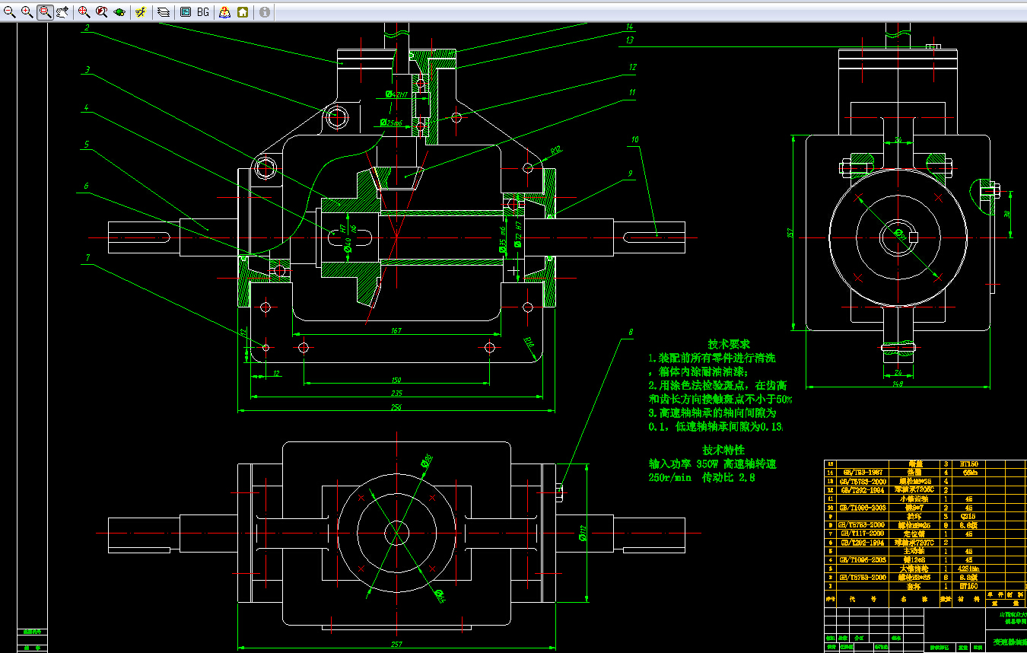Click the Zoom Out magnifier icon
Image resolution: width=1027 pixels, height=653 pixels.
[10, 12]
